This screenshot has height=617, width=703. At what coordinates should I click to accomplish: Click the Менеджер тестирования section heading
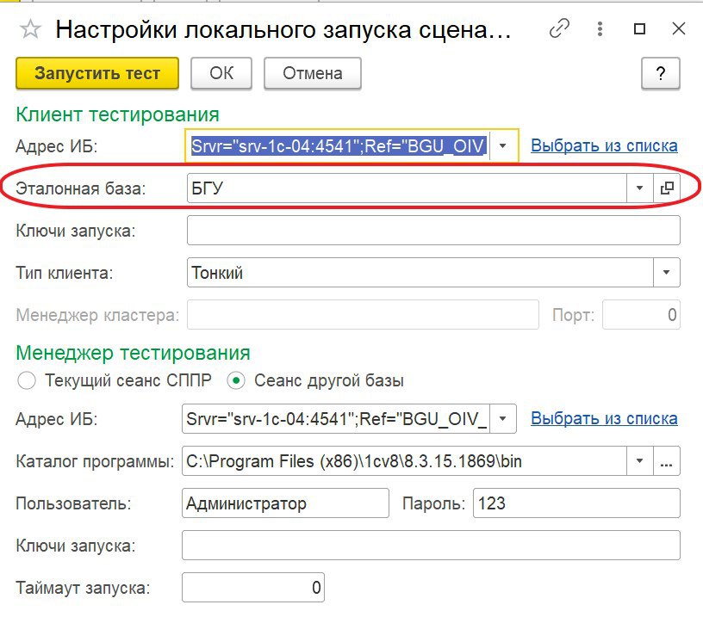(134, 353)
